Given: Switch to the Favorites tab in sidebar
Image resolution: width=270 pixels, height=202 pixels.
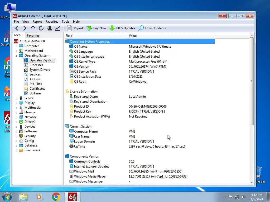Looking at the screenshot, I should (x=33, y=36).
